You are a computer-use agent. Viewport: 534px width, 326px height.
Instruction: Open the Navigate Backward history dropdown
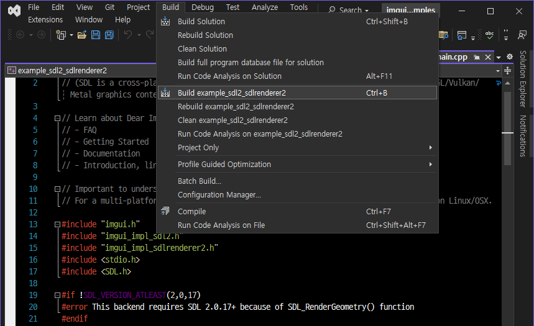coord(31,35)
